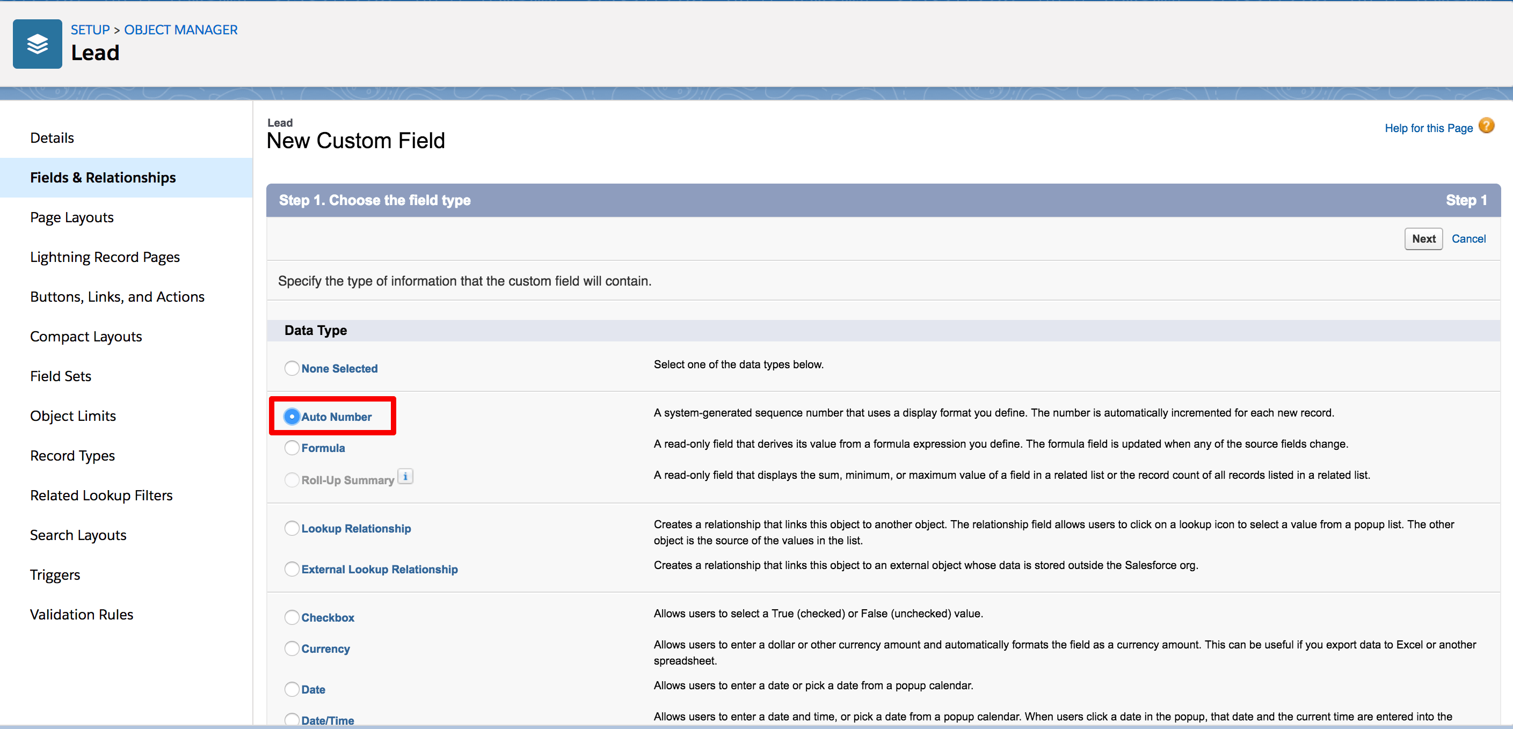Open Lightning Record Pages section
The width and height of the screenshot is (1513, 729).
105,257
